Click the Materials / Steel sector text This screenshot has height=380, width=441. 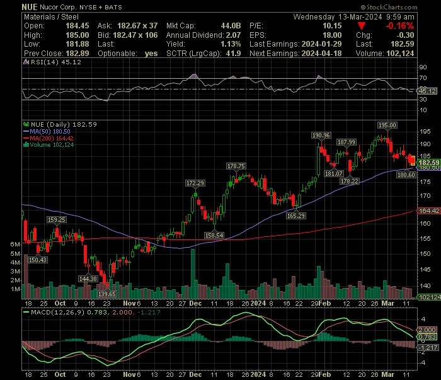pos(51,17)
